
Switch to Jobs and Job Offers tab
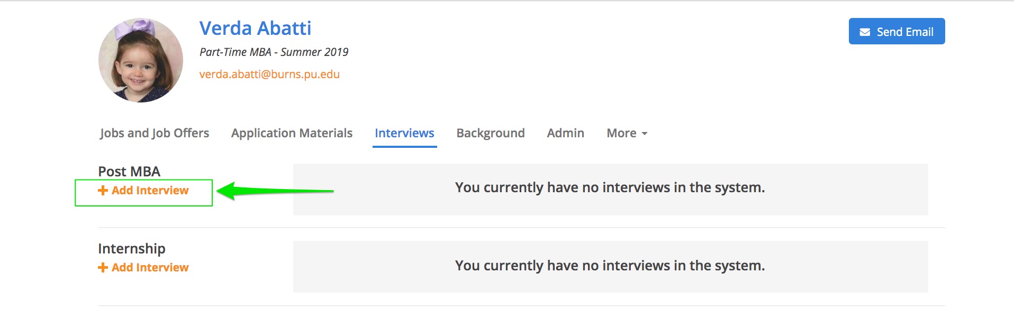pyautogui.click(x=154, y=133)
